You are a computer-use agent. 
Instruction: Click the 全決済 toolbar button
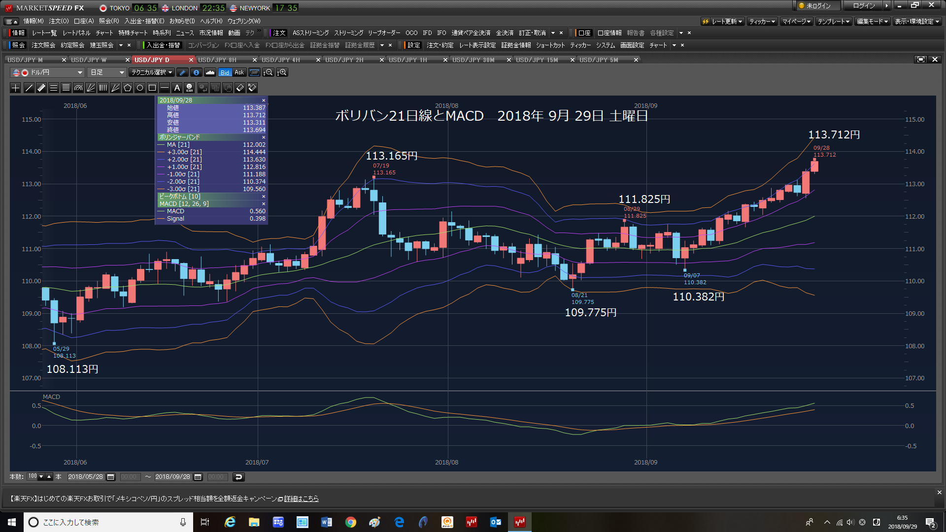(x=505, y=33)
